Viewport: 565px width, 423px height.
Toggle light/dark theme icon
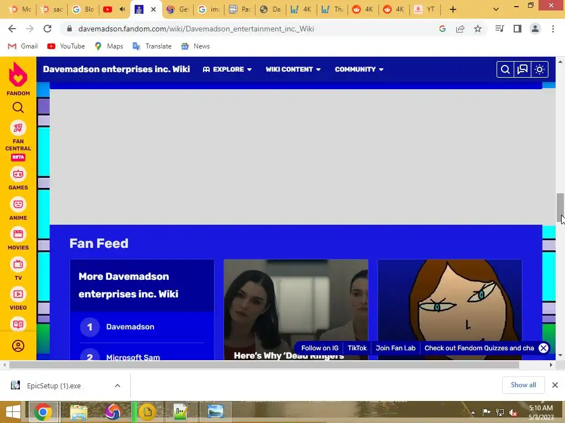click(540, 69)
